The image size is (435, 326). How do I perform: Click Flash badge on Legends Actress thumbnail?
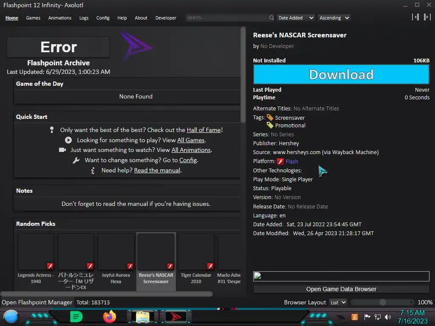[x=50, y=266]
